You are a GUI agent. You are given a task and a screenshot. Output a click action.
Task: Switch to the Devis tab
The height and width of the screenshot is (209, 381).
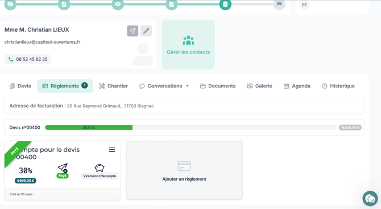pyautogui.click(x=20, y=86)
